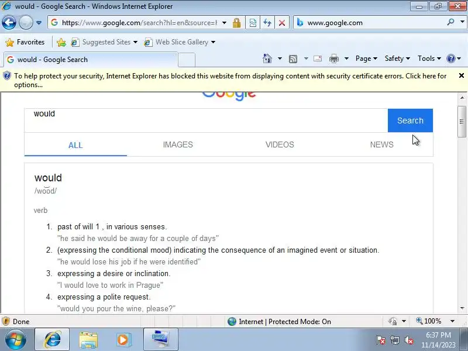Click the vertical scrollbar down arrow
Screen dimensions: 468x351
pos(462,308)
